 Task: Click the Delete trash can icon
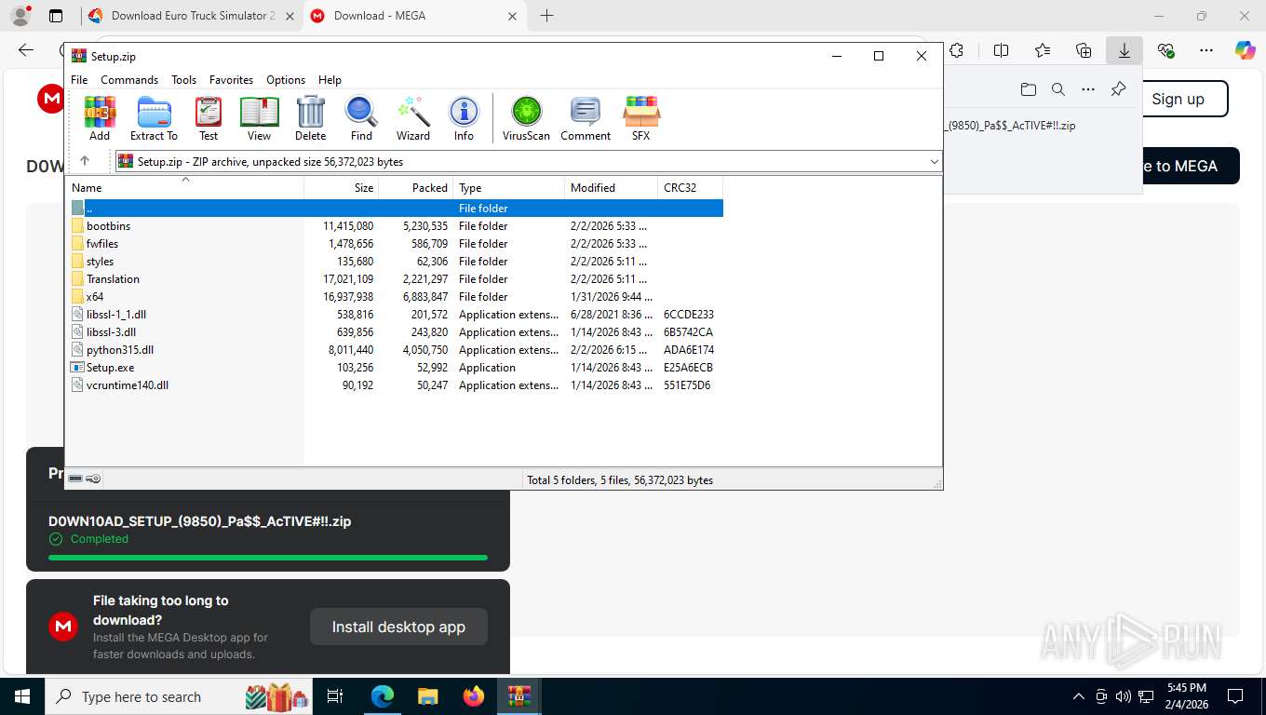point(310,118)
